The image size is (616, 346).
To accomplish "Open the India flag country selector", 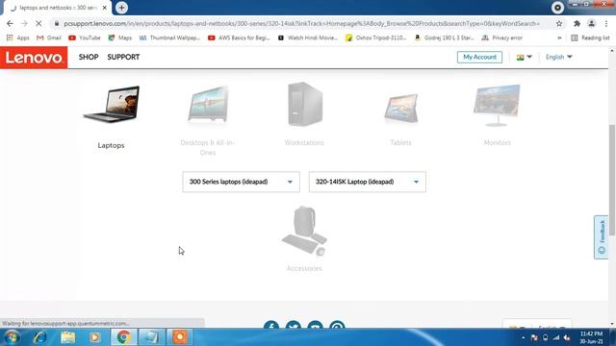I will 524,57.
